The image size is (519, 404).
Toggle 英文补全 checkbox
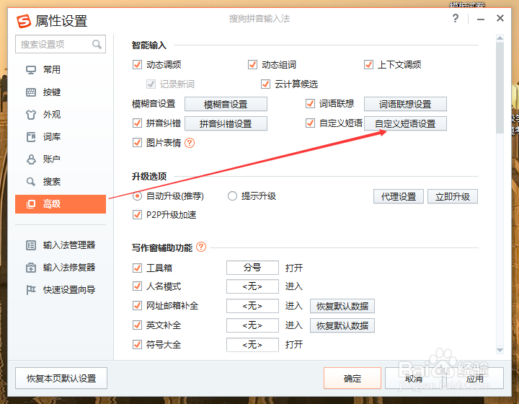(137, 325)
